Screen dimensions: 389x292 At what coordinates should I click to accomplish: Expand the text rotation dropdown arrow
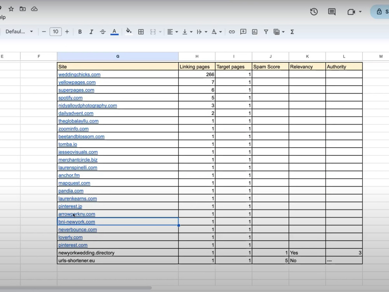(220, 32)
